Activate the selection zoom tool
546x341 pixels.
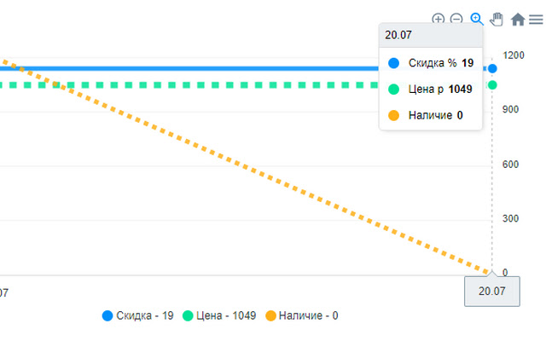click(x=477, y=19)
